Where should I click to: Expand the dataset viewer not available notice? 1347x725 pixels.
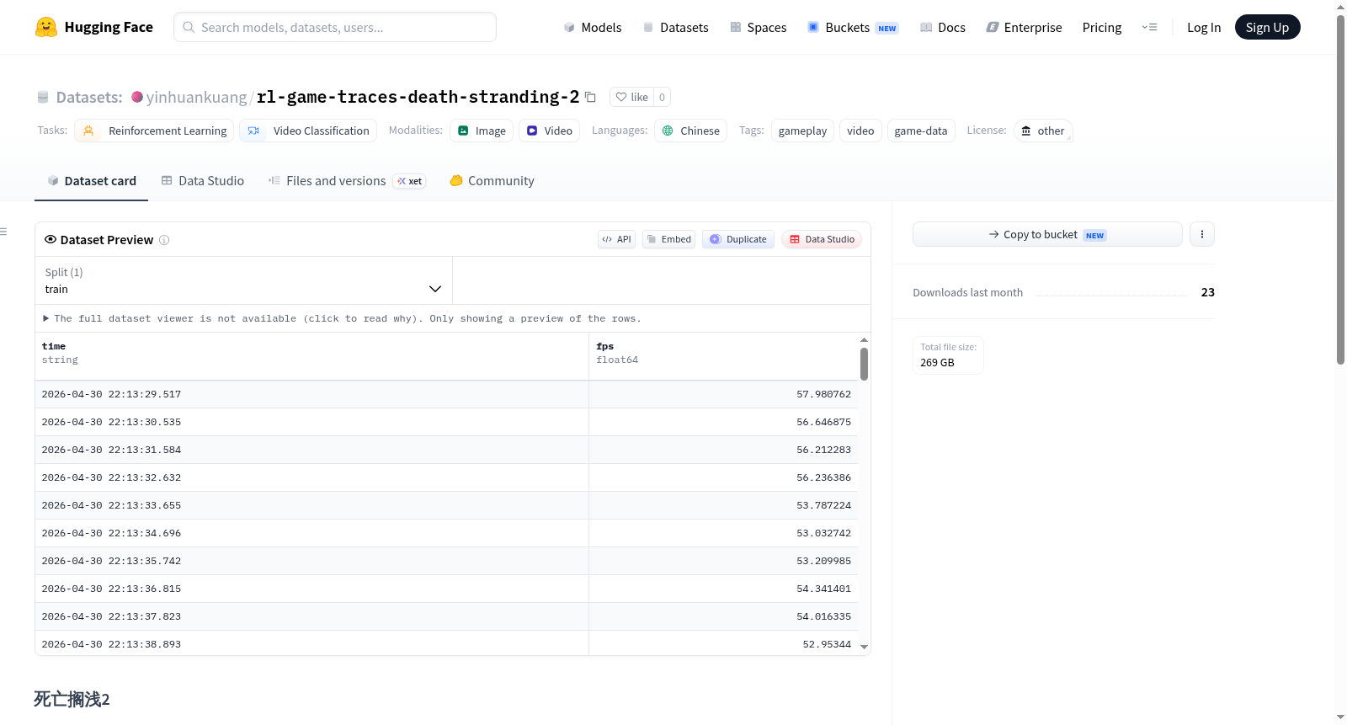point(342,318)
